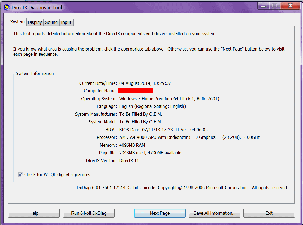Click the 'Computer Name:' label
The image size is (303, 225).
pyautogui.click(x=100, y=91)
